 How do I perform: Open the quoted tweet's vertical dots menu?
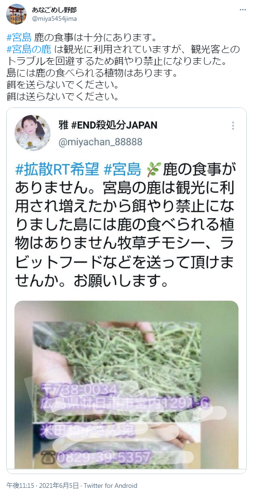tap(233, 125)
